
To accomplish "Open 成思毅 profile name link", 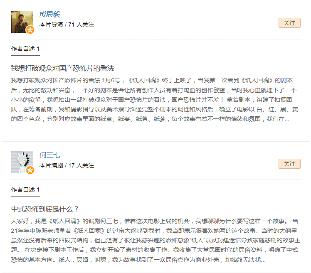I will 50,14.
